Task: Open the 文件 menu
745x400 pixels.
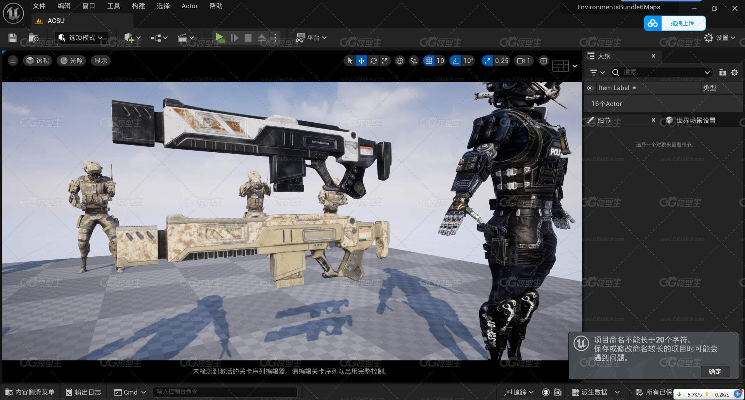Action: pyautogui.click(x=39, y=6)
